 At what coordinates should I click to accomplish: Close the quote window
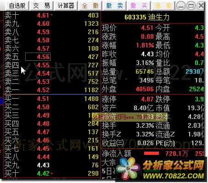tap(200, 6)
